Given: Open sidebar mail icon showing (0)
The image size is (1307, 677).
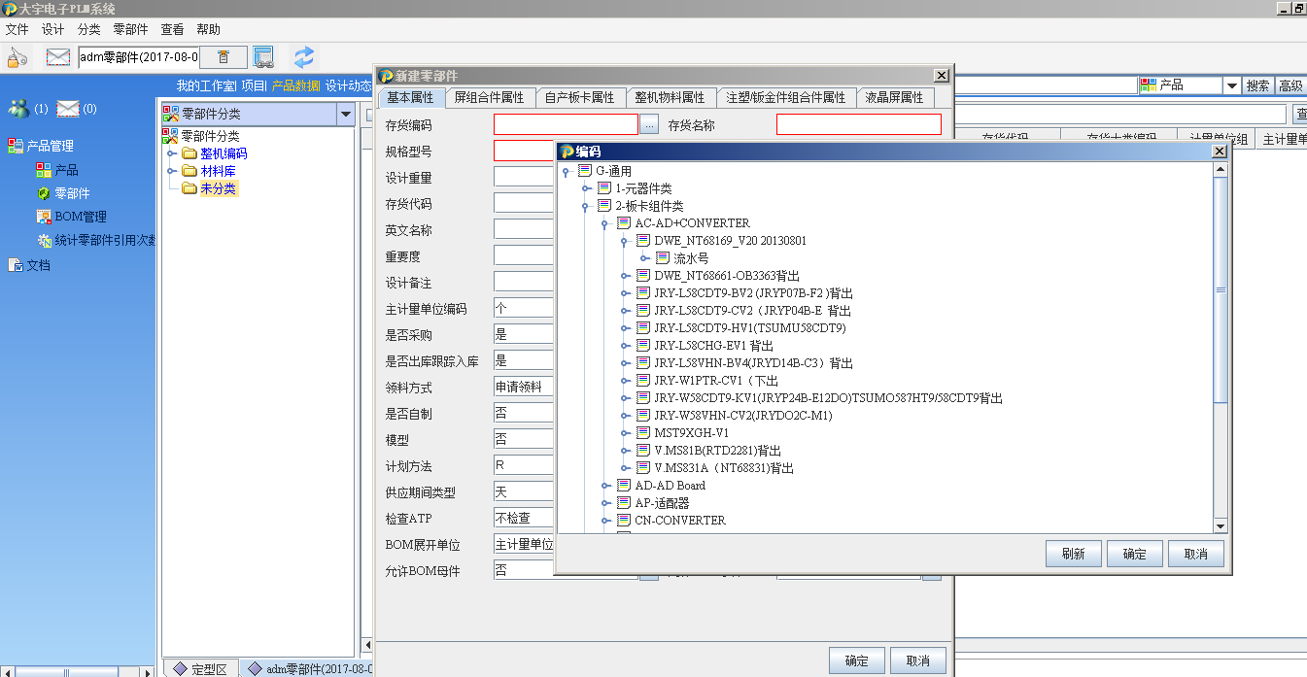Looking at the screenshot, I should pyautogui.click(x=68, y=108).
